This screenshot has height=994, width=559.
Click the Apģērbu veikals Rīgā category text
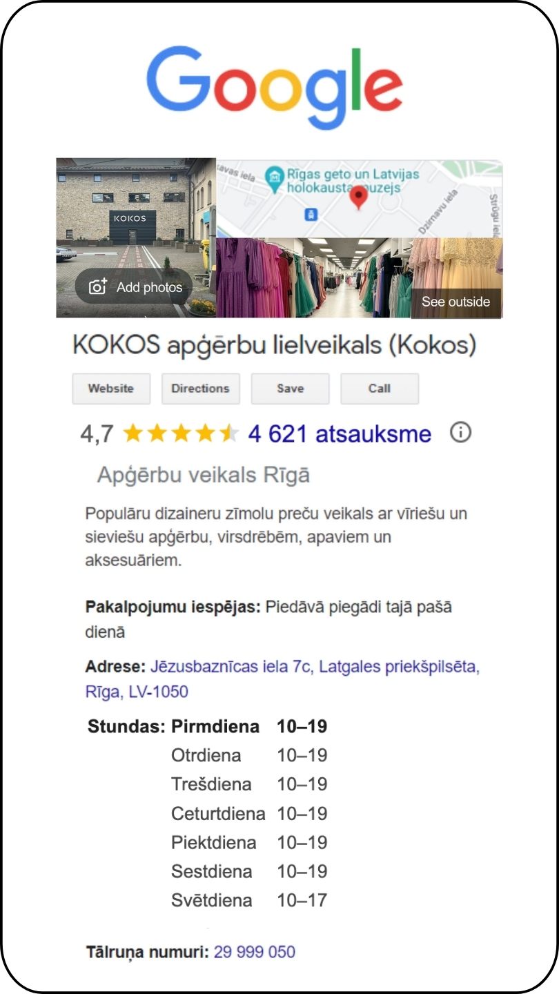[204, 475]
